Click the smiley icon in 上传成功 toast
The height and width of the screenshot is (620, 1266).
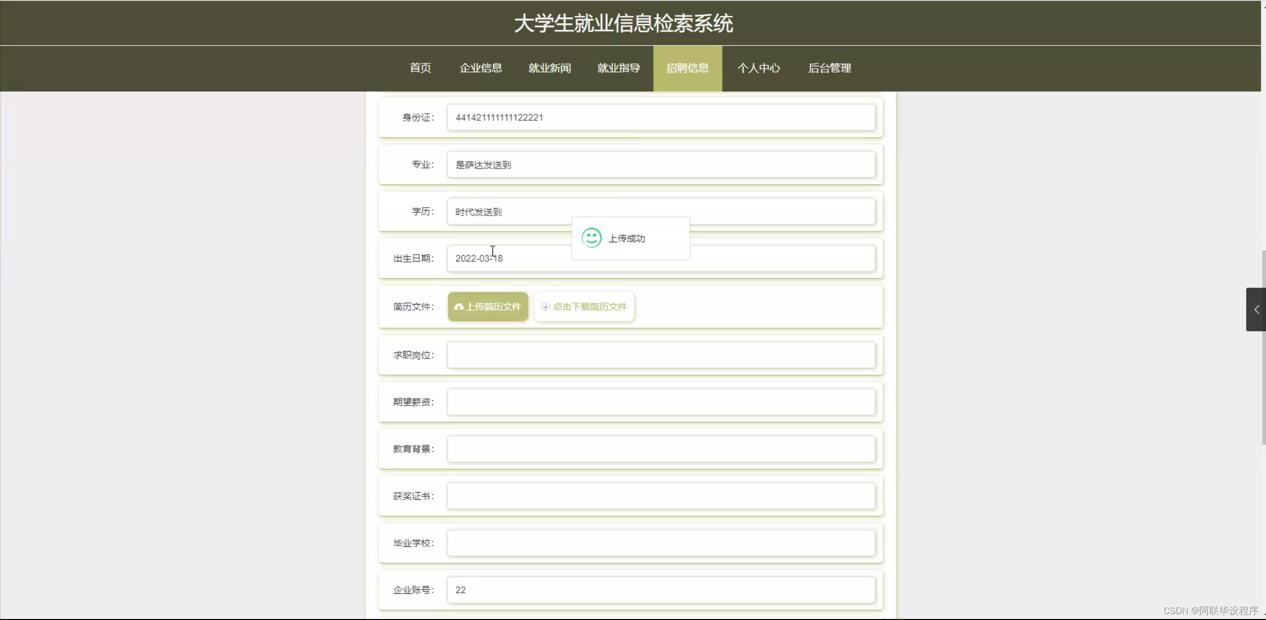[x=591, y=238]
